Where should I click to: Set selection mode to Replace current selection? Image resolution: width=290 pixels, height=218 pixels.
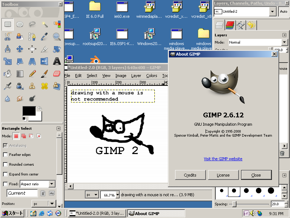pos(16,136)
